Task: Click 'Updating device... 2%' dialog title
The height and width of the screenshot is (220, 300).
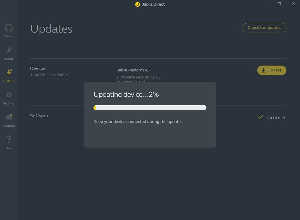Action: coord(126,94)
